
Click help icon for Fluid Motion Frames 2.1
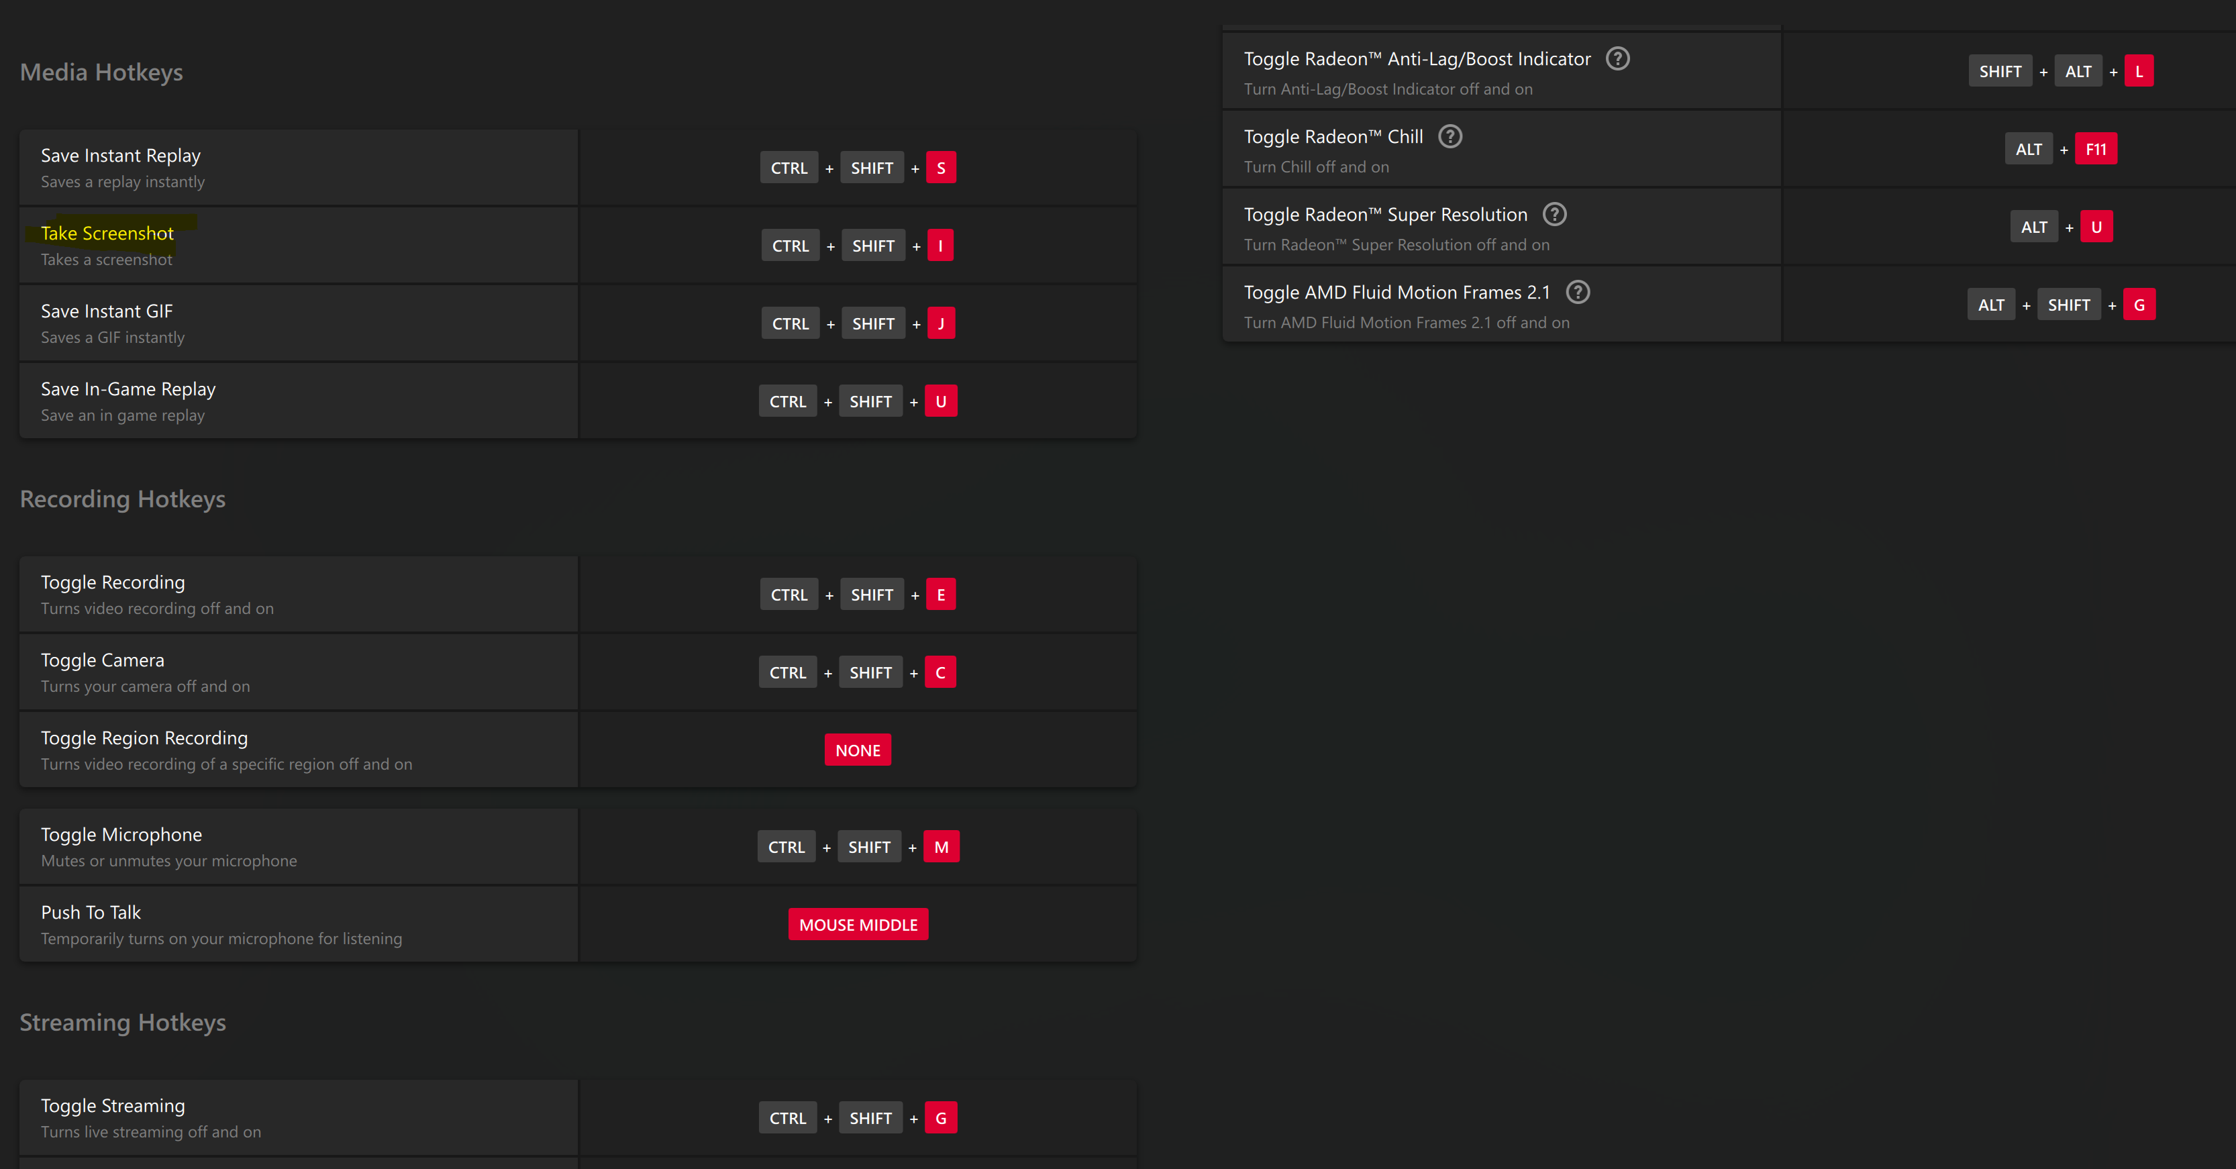tap(1577, 293)
